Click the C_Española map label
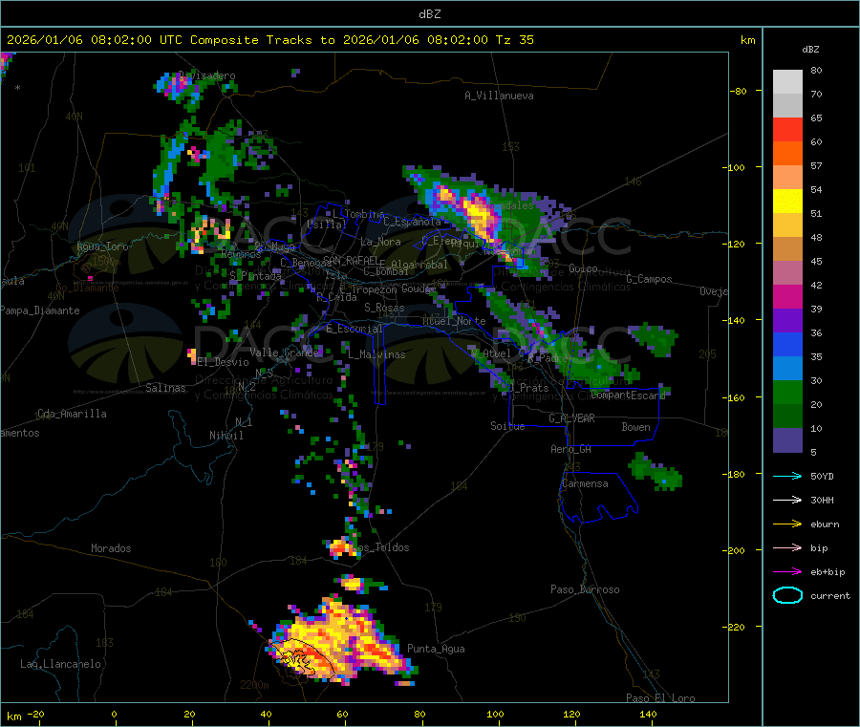The height and width of the screenshot is (727, 860). pyautogui.click(x=413, y=222)
